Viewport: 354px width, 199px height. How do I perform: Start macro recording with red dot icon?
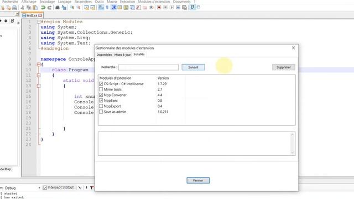pyautogui.click(x=159, y=7)
